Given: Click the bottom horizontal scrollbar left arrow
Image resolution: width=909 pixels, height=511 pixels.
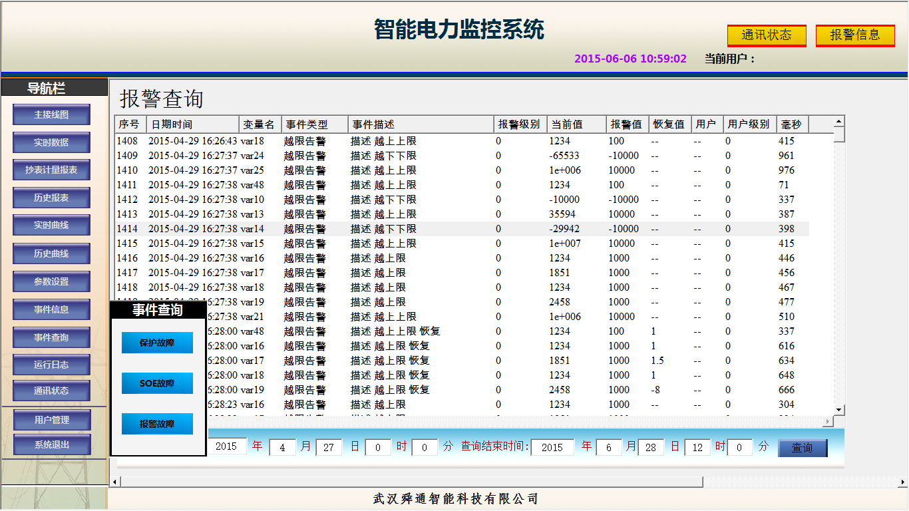Looking at the screenshot, I should tap(114, 481).
